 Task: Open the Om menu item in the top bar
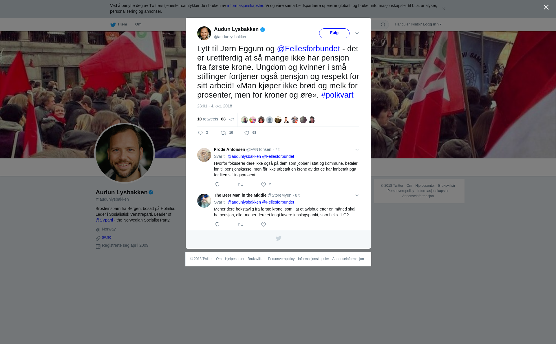click(x=138, y=24)
